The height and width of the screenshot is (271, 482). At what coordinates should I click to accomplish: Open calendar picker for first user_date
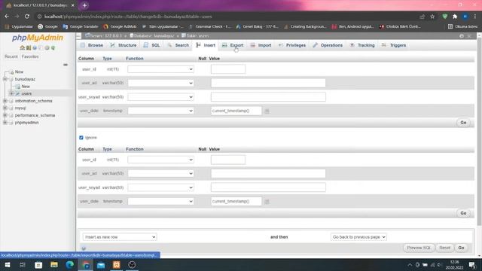(x=267, y=111)
